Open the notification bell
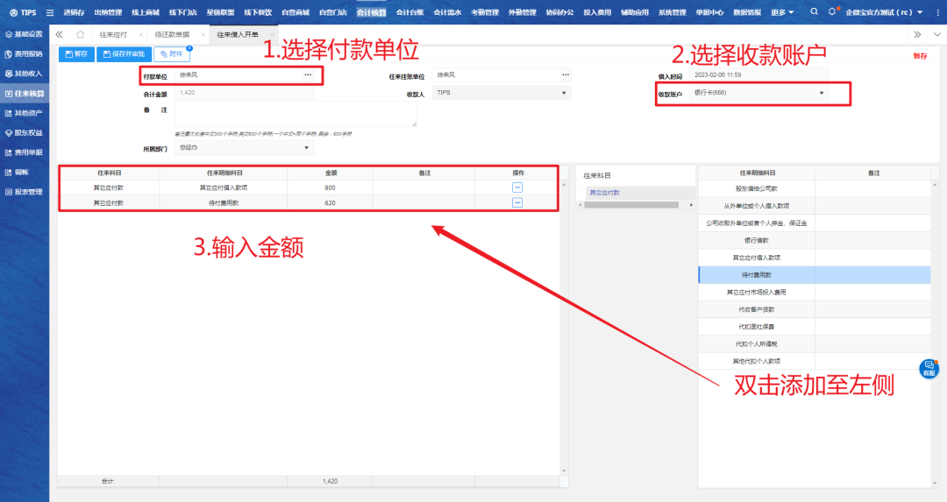Image resolution: width=947 pixels, height=502 pixels. click(832, 12)
